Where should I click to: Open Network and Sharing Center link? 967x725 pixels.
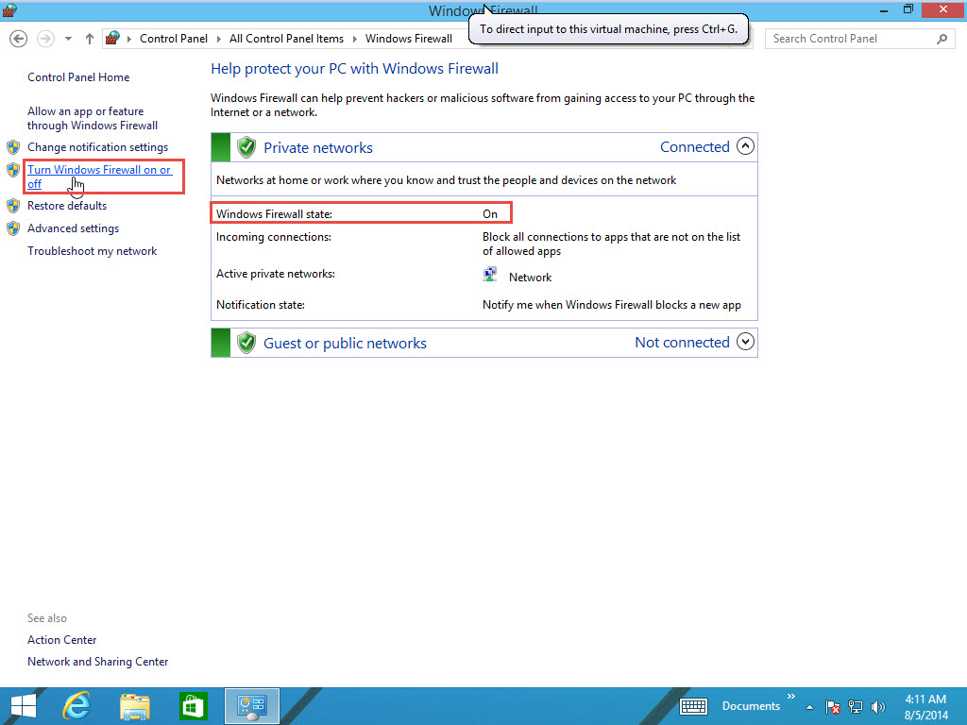coord(97,662)
